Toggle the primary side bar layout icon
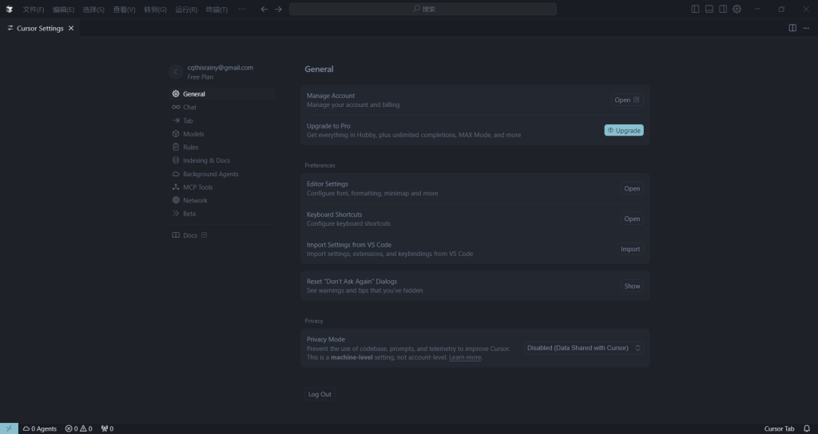 [696, 9]
